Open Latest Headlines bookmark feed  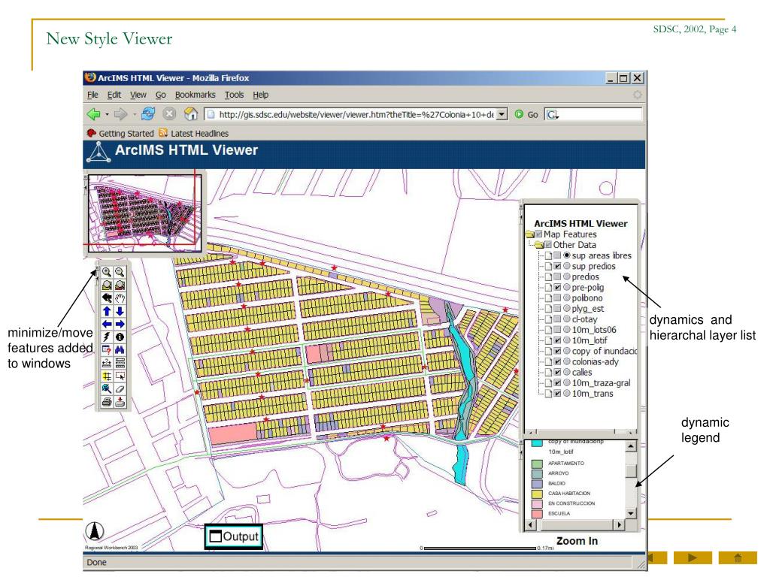[193, 134]
